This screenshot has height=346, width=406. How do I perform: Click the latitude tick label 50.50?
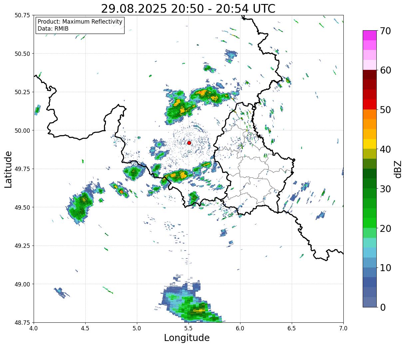point(22,54)
